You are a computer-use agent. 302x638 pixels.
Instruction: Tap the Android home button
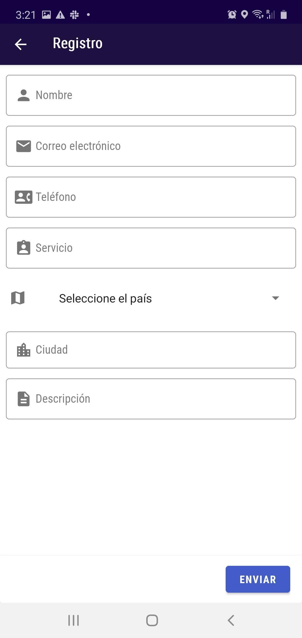point(152,620)
